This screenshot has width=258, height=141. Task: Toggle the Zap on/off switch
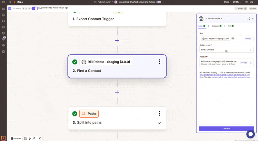click(x=35, y=8)
